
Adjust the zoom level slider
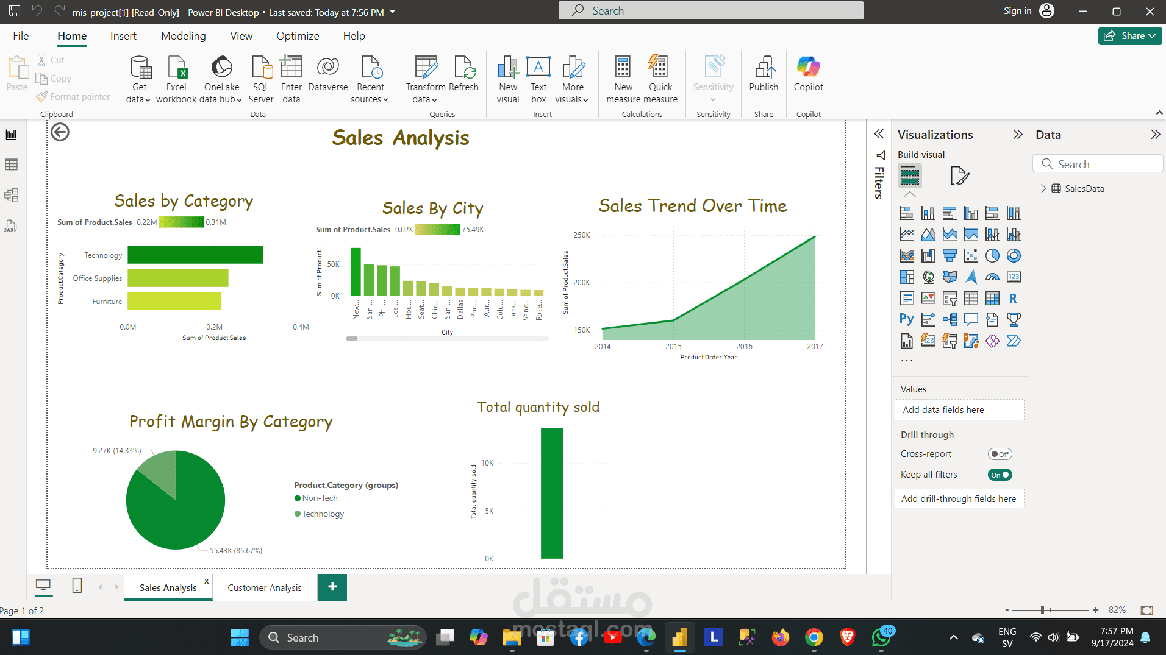(x=1043, y=610)
